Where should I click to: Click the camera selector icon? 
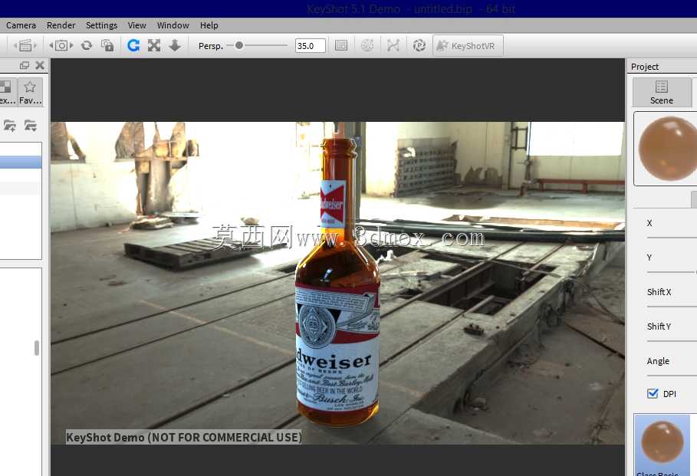(61, 45)
